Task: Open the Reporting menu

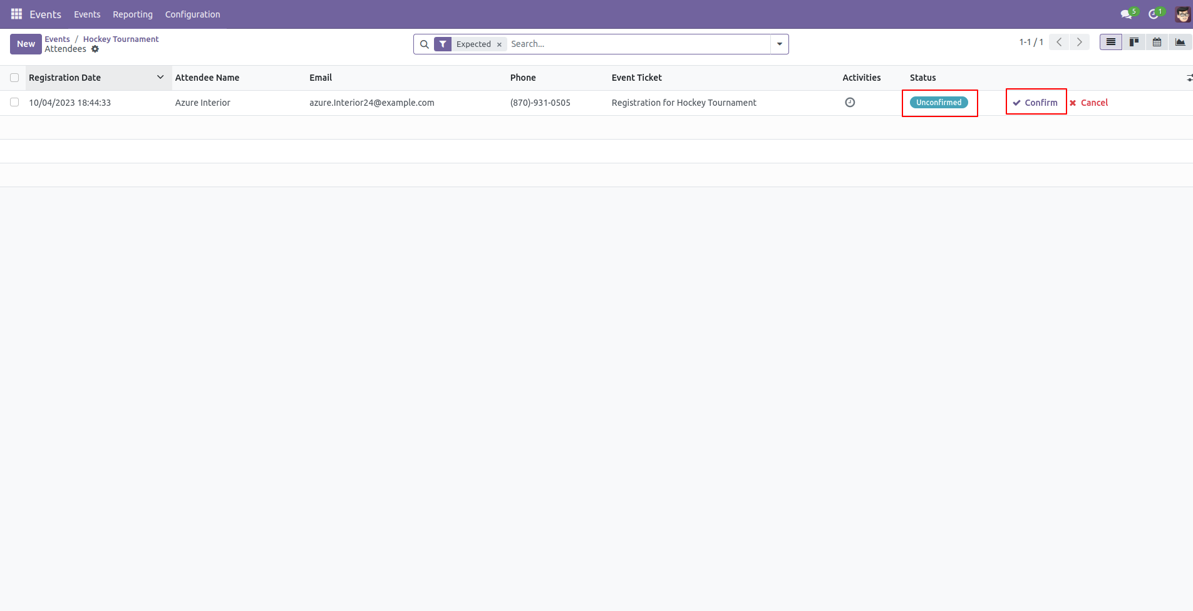Action: (133, 14)
